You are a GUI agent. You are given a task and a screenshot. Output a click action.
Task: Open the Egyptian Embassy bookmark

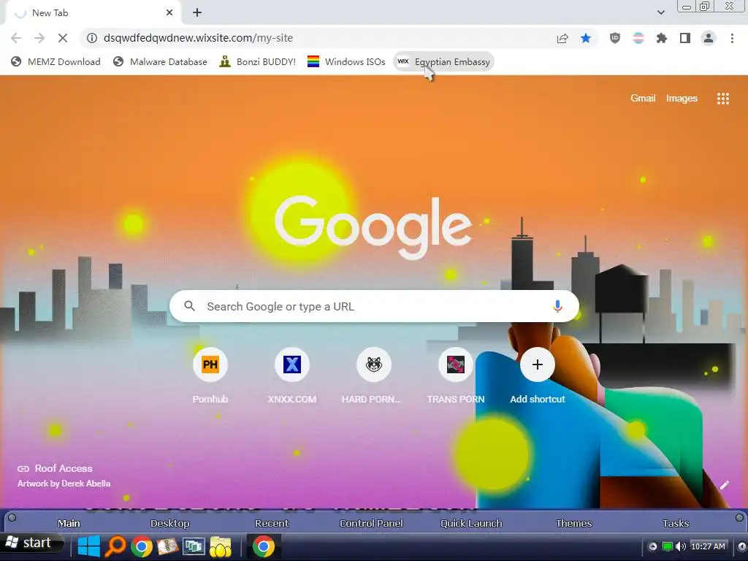pos(443,61)
